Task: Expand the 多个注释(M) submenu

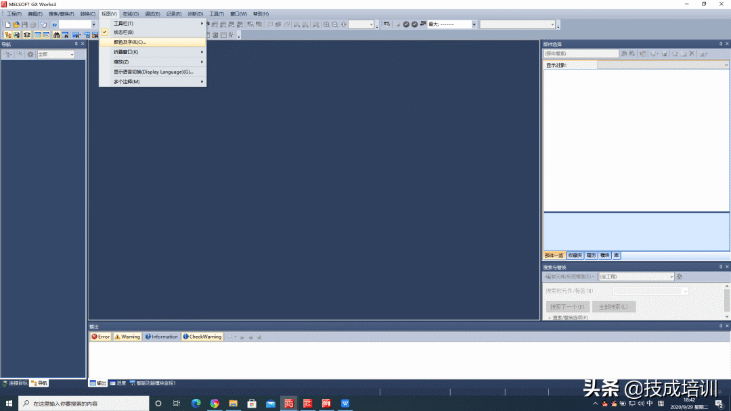Action: pyautogui.click(x=152, y=81)
